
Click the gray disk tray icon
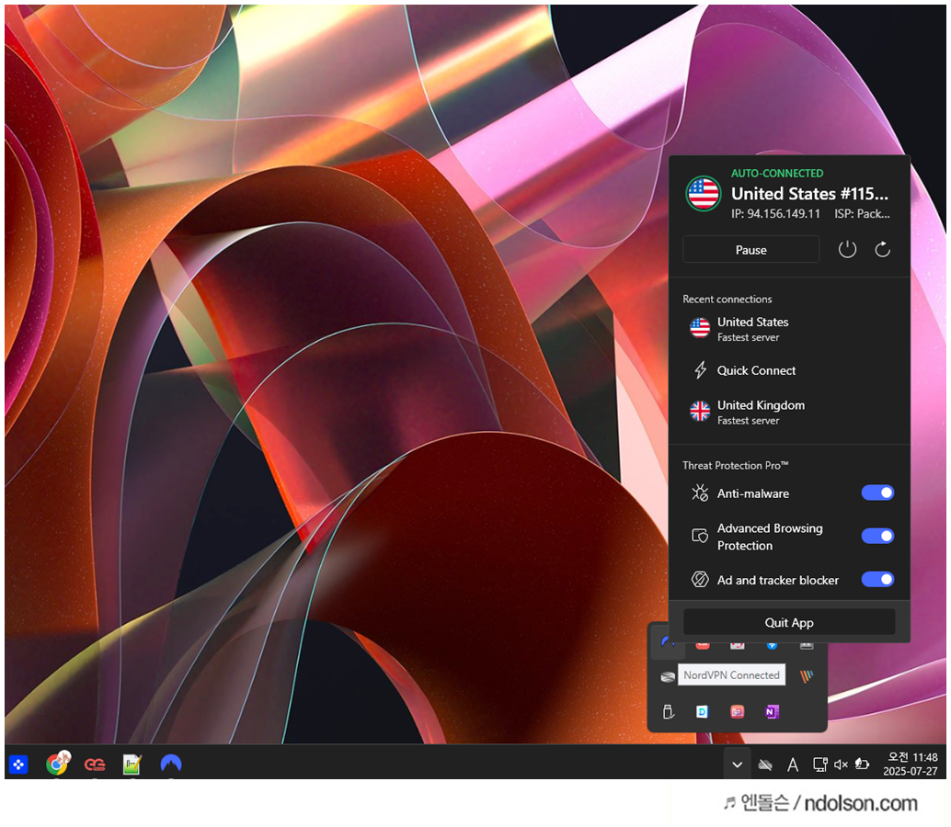[668, 676]
